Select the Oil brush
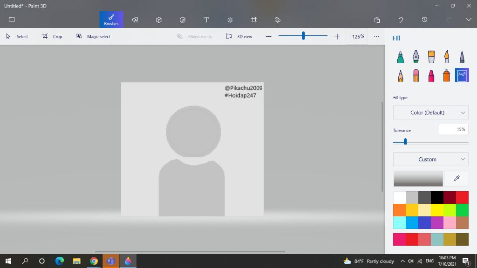The image size is (477, 268). 431,56
